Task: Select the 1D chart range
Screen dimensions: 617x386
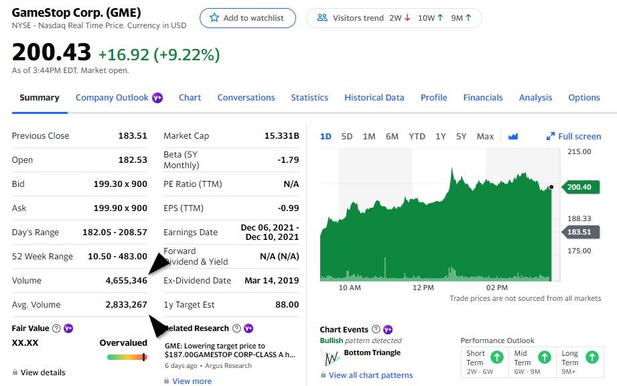Action: (x=326, y=137)
